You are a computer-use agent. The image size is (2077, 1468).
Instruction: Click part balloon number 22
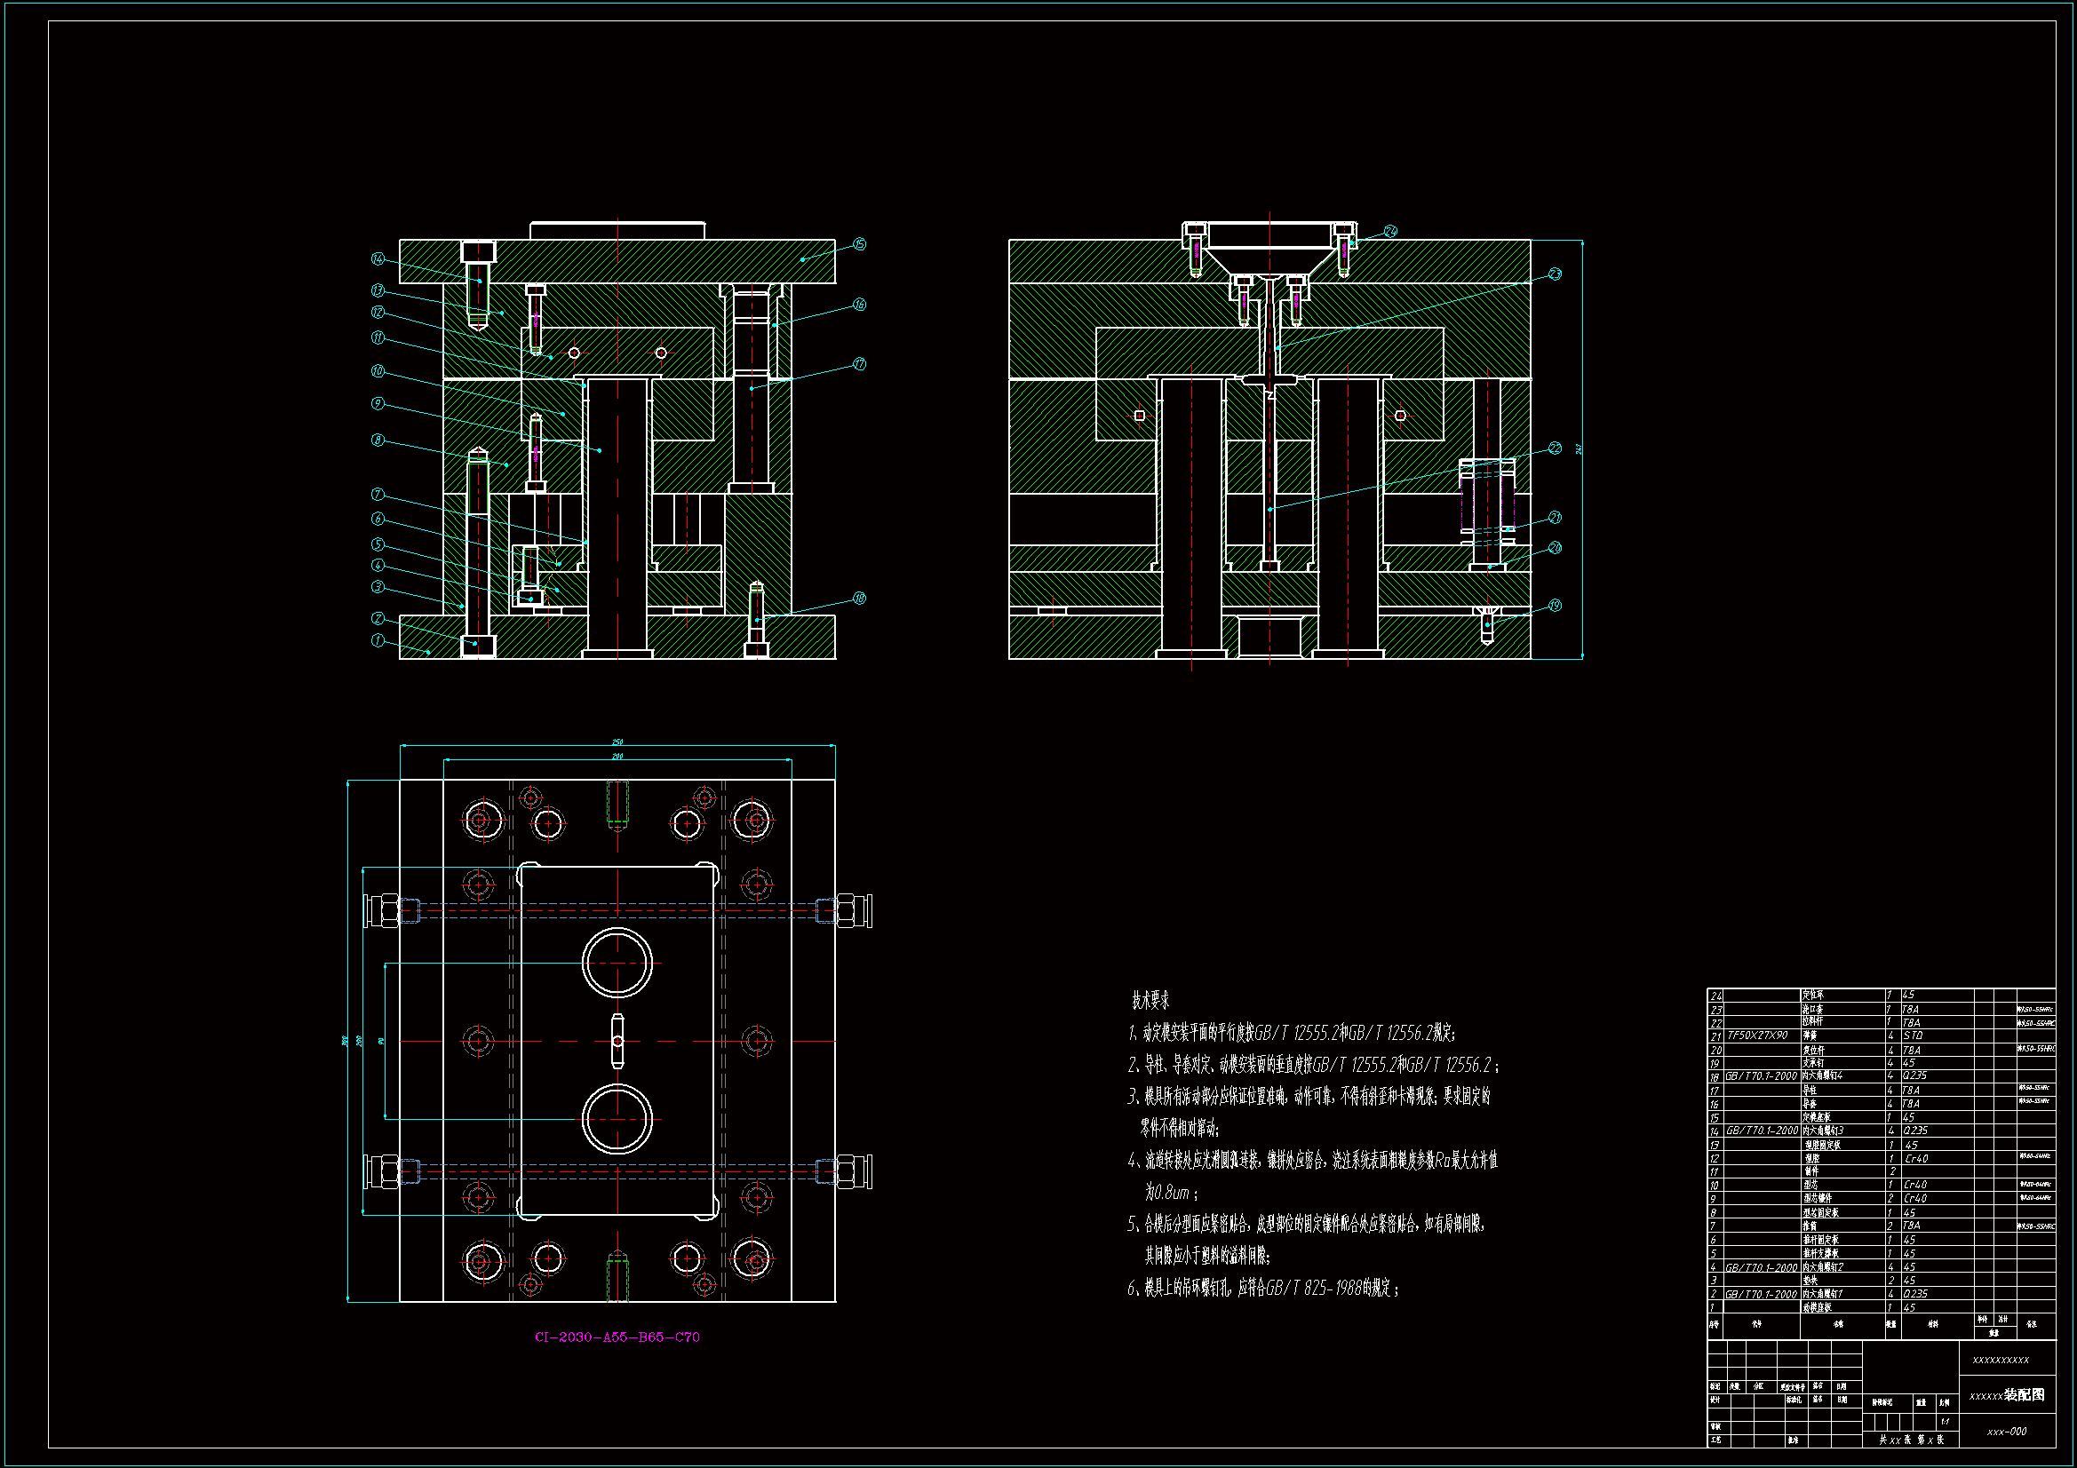pyautogui.click(x=1555, y=448)
